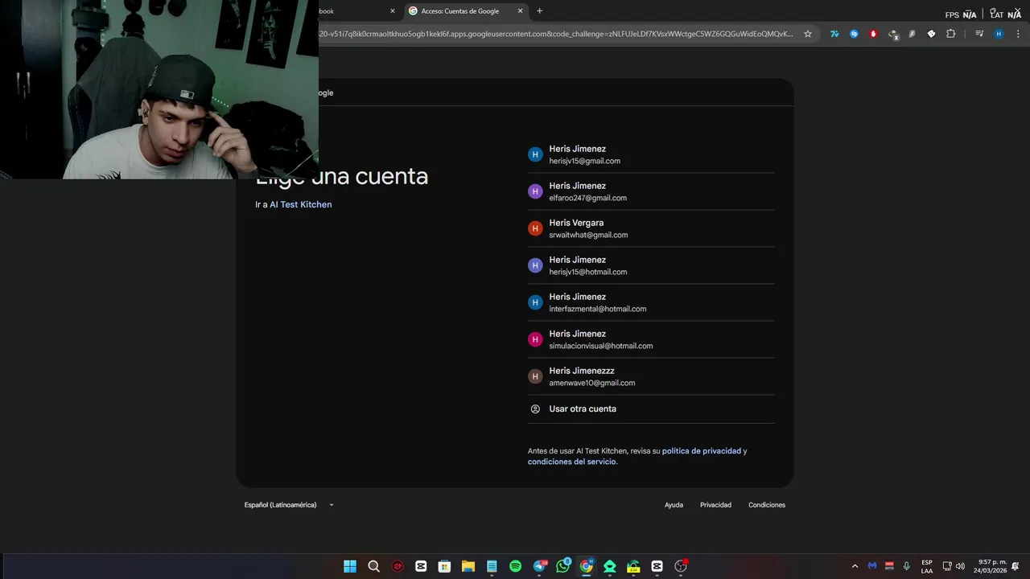
Task: Open the Chrome three-dot menu
Action: 1018,34
